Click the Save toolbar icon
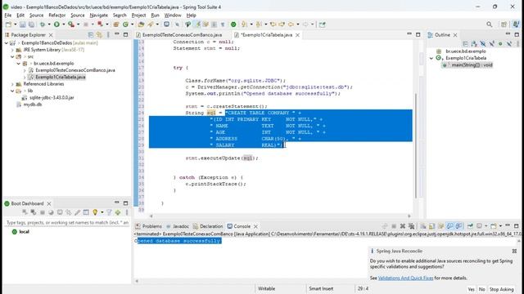 point(22,24)
